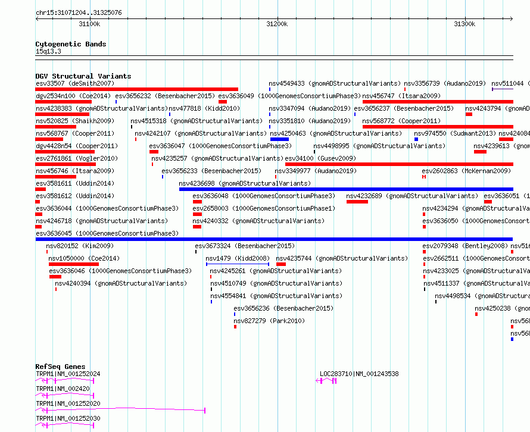Click the esv3581611 (Uddin2014) label
Screen dimensions: 530x432
(75, 183)
